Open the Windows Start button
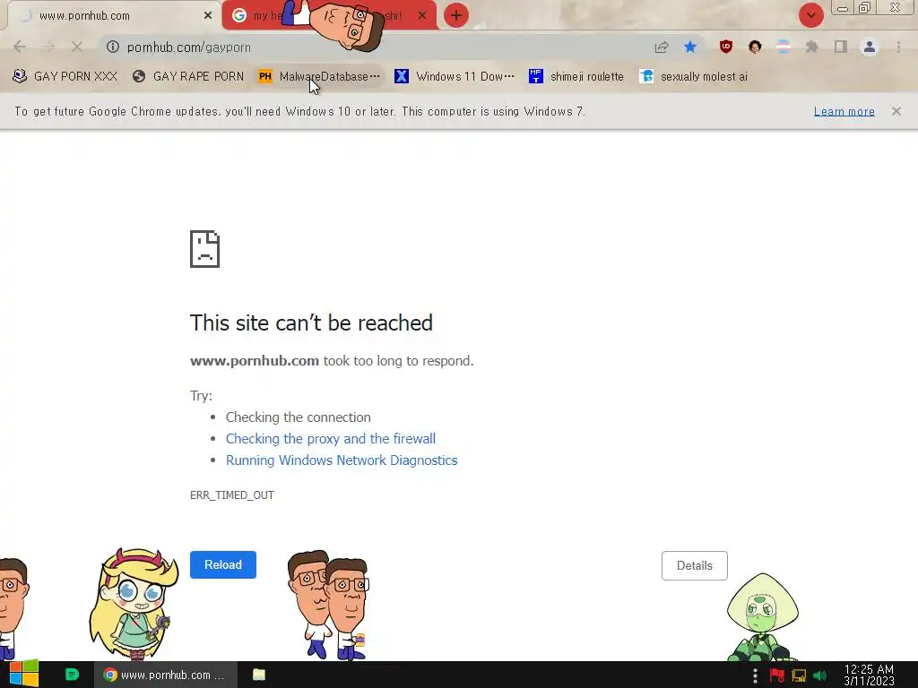Viewport: 918px width, 688px height. (x=24, y=674)
